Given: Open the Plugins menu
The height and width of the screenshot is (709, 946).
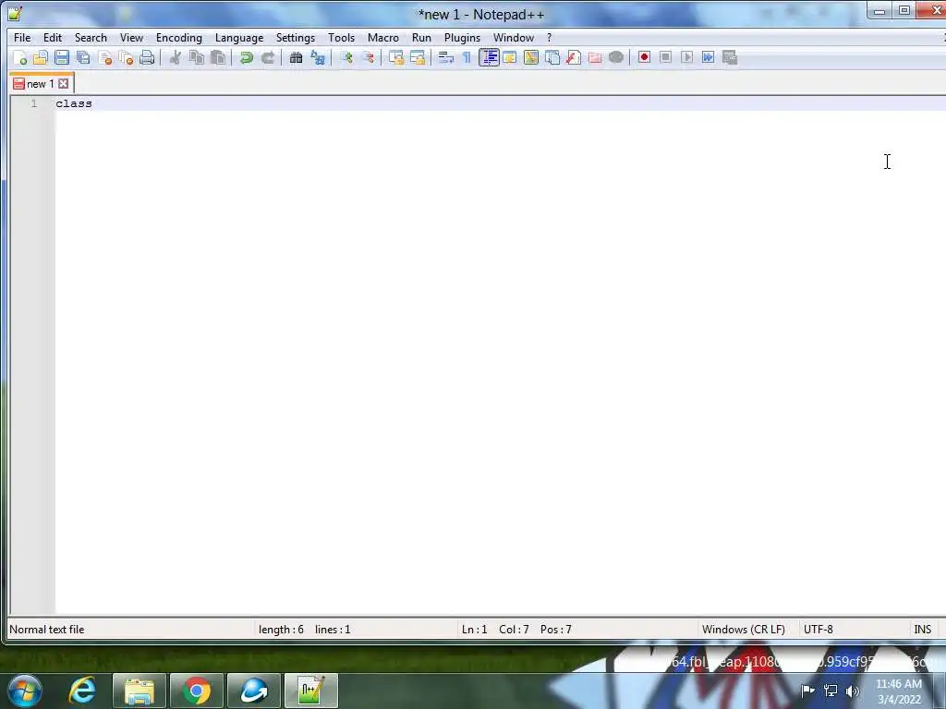Looking at the screenshot, I should tap(462, 37).
